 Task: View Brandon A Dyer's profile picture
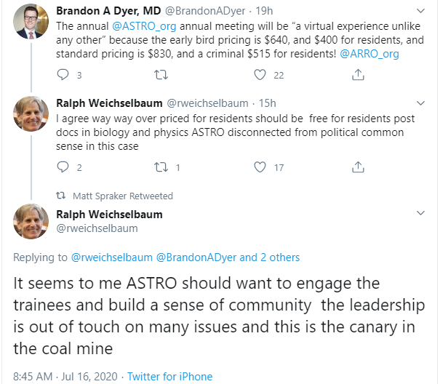(x=31, y=22)
